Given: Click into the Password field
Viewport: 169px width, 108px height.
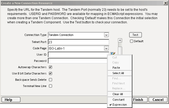Looking at the screenshot, I should [78, 61].
